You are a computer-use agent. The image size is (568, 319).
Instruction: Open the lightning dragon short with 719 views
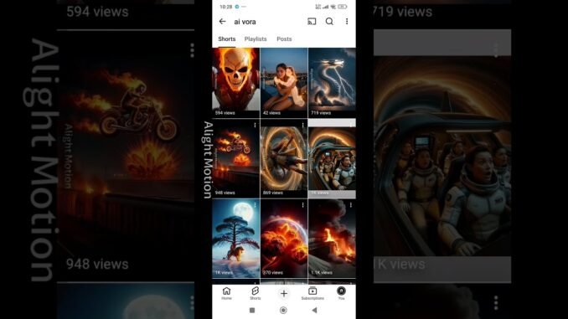point(332,83)
